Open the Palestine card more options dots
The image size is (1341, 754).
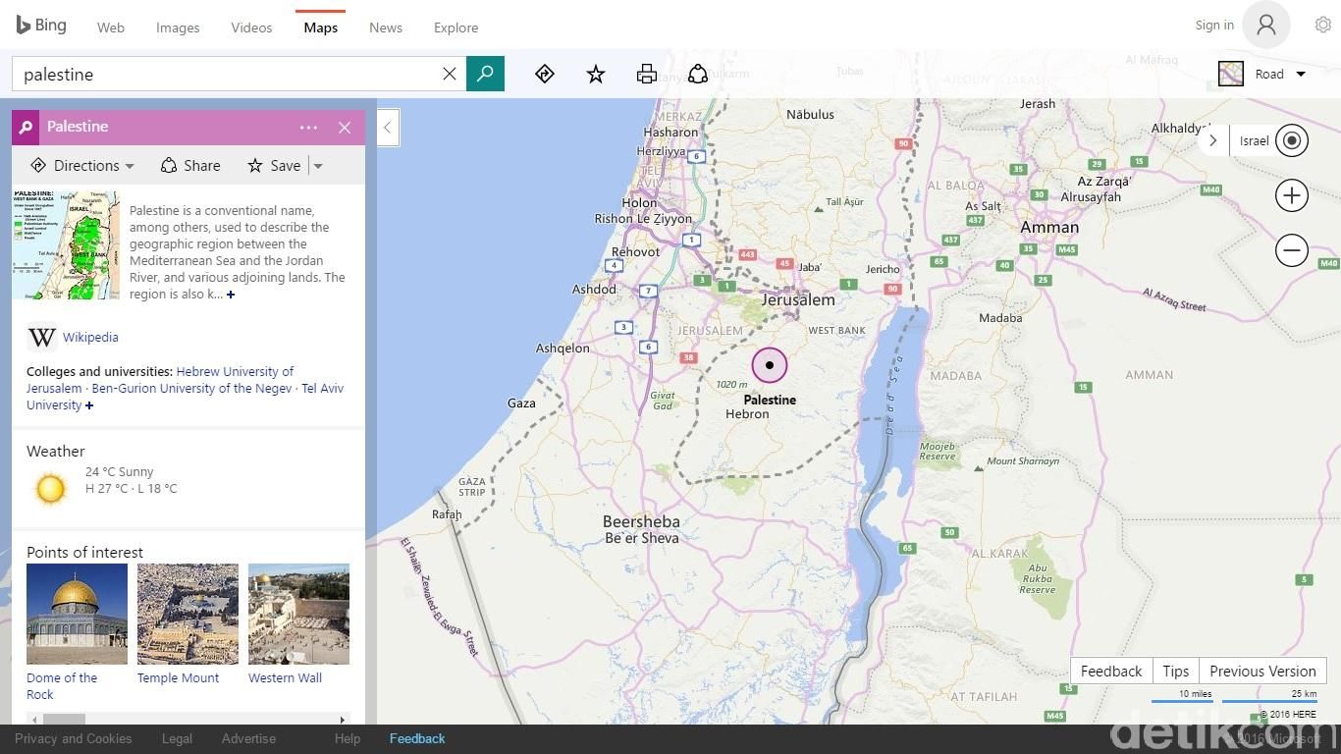point(308,128)
